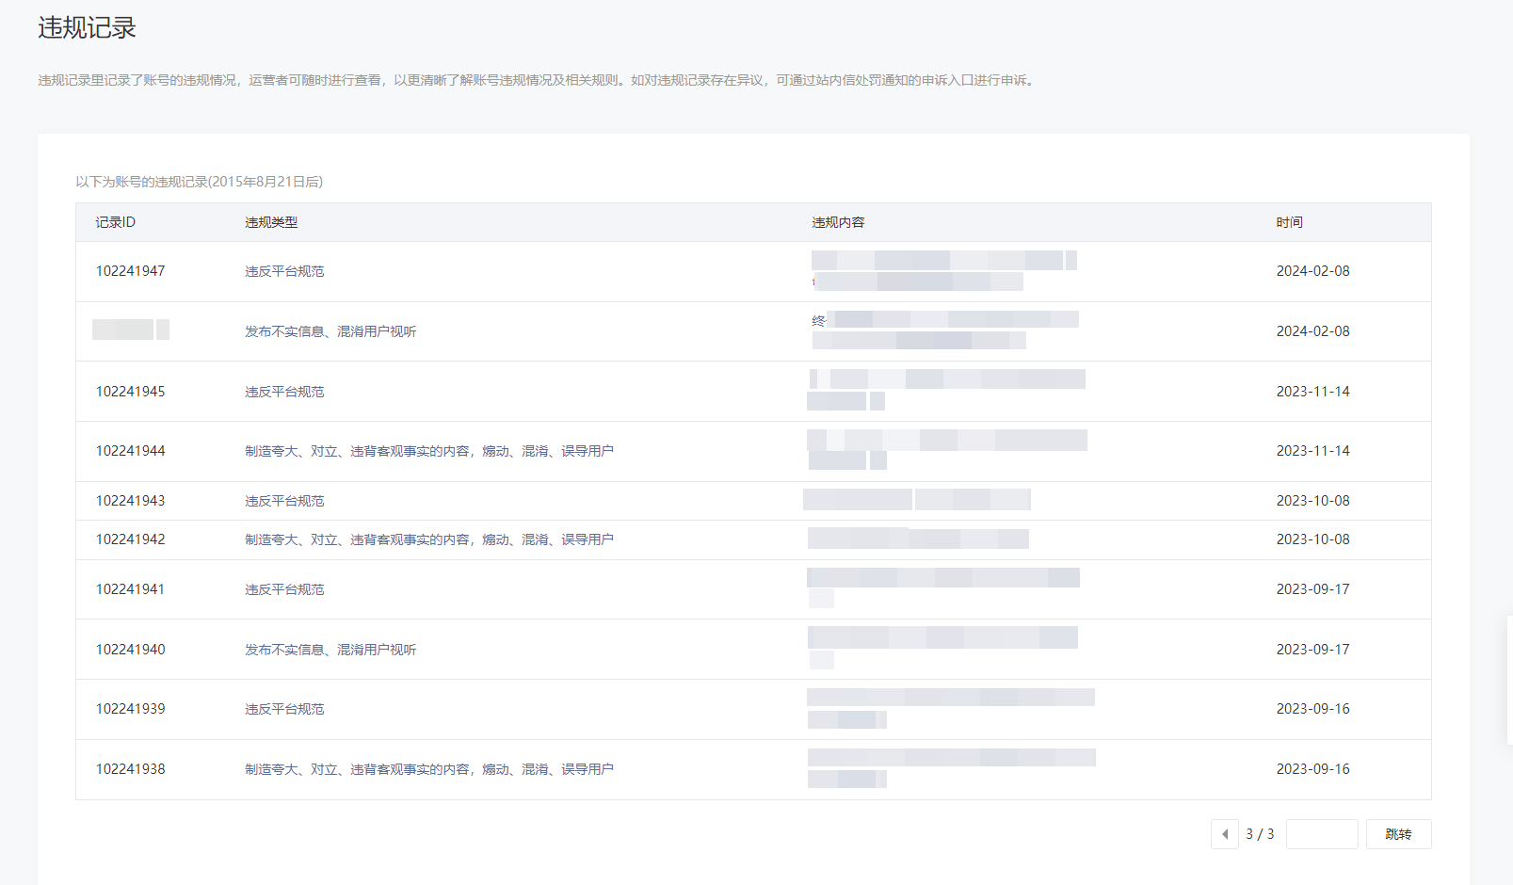The width and height of the screenshot is (1513, 885).
Task: Open 发布不实信息 type in record 102241940
Action: tap(330, 650)
